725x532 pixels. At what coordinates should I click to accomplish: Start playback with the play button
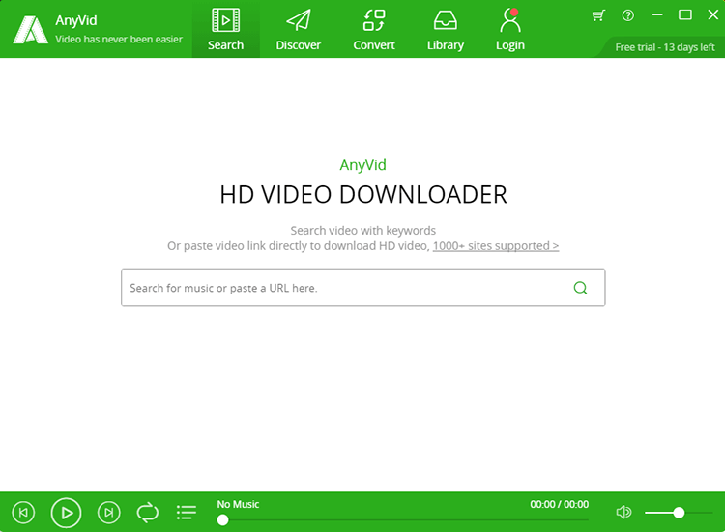click(x=66, y=513)
